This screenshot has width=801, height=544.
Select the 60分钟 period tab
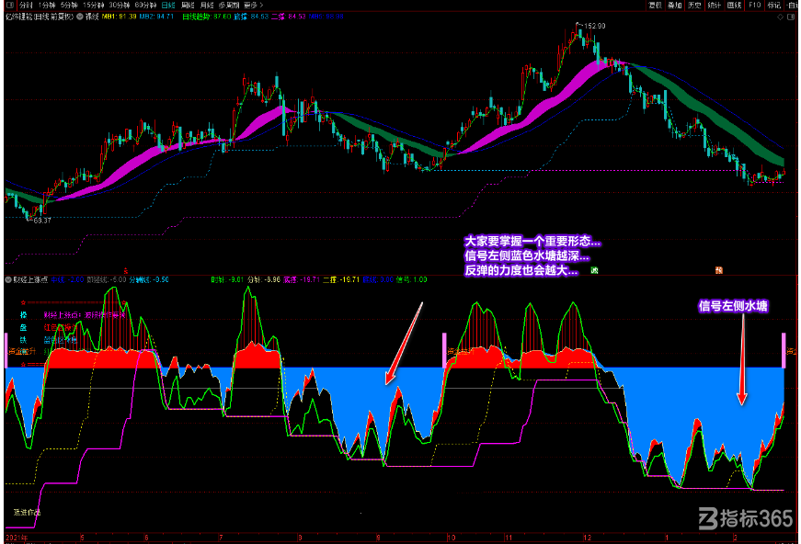click(145, 6)
